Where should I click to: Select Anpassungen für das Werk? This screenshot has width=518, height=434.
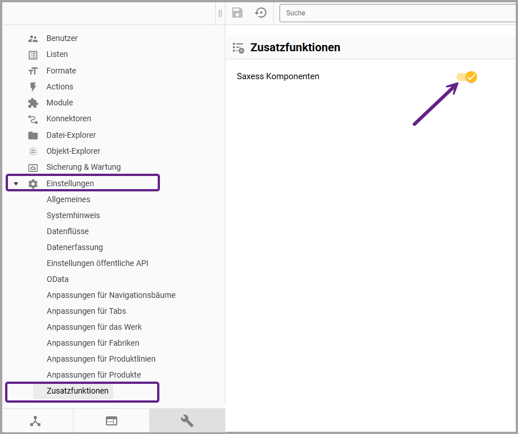click(94, 327)
